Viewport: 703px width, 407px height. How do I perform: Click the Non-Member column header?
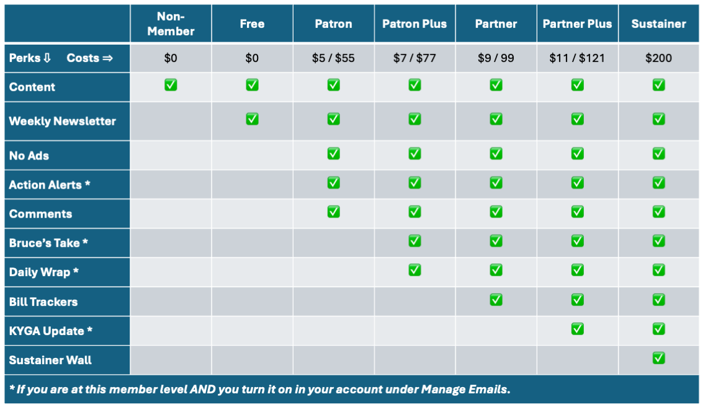click(x=171, y=24)
